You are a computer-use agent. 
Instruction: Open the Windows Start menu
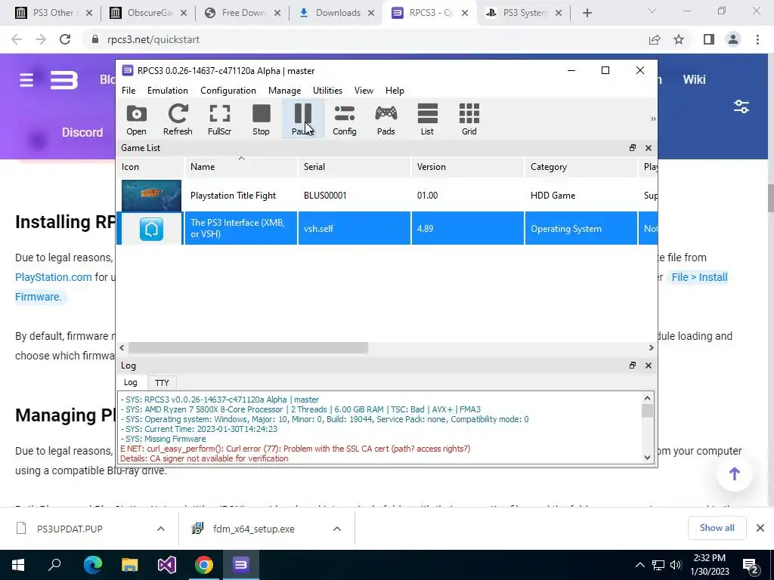pos(18,565)
